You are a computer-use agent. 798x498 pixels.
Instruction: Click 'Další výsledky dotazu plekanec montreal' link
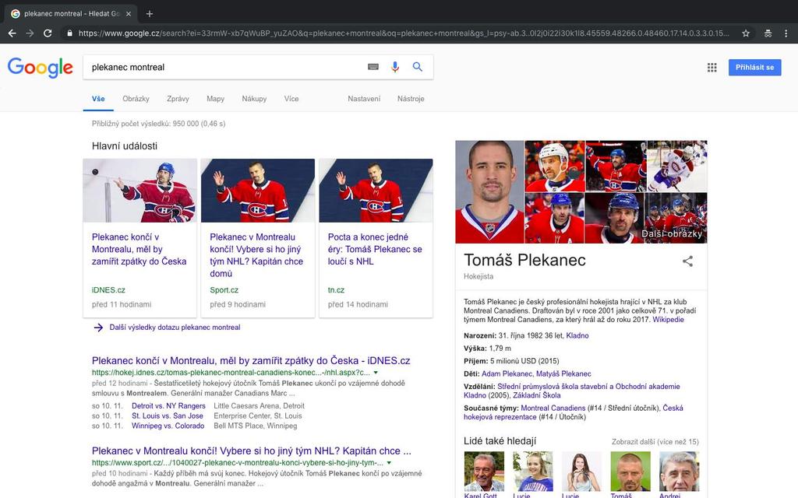tap(175, 328)
